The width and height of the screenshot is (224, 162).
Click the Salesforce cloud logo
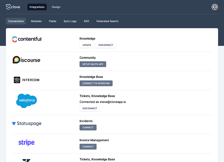26,101
